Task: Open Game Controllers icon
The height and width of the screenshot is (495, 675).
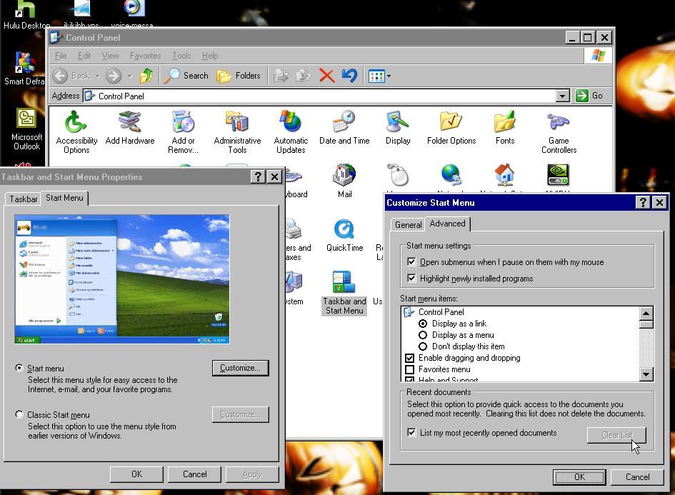Action: click(559, 131)
